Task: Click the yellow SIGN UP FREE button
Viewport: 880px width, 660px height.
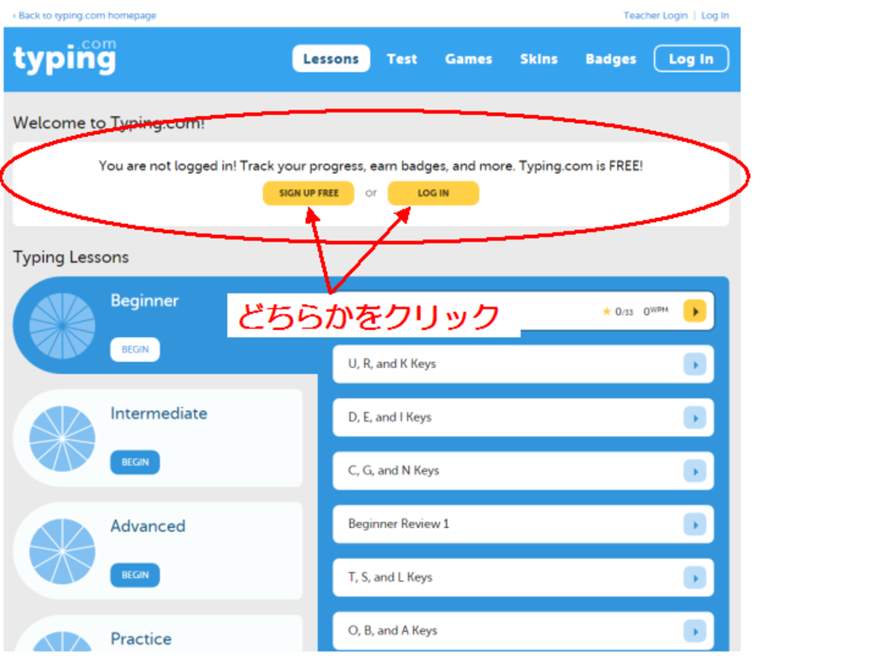Action: [x=309, y=193]
